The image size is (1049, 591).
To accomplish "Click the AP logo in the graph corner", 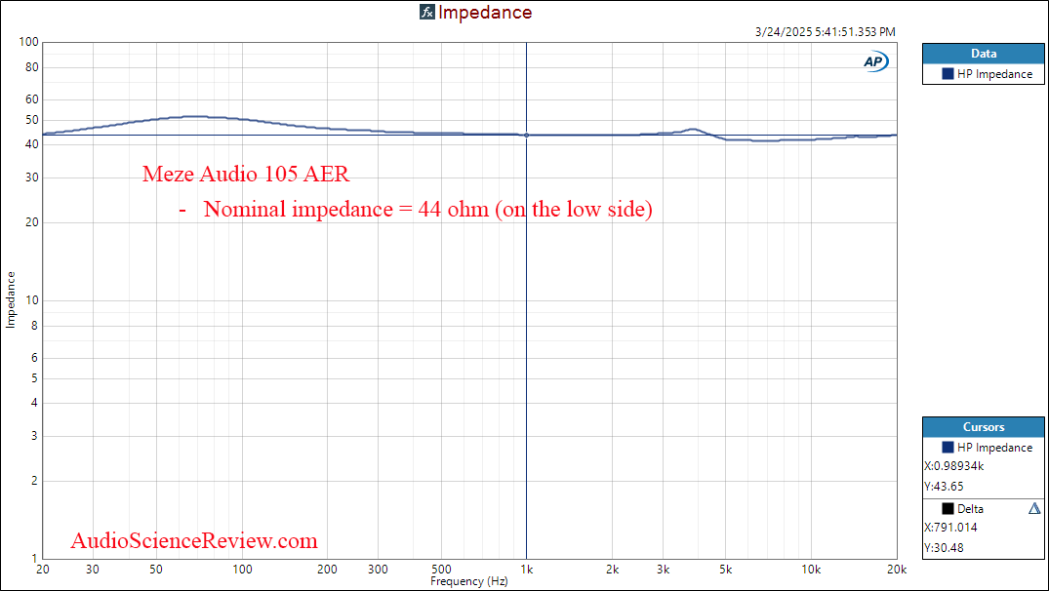I will pyautogui.click(x=875, y=61).
